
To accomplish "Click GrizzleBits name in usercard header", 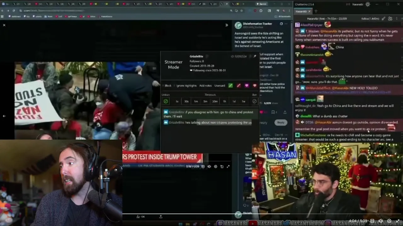I will [x=196, y=56].
